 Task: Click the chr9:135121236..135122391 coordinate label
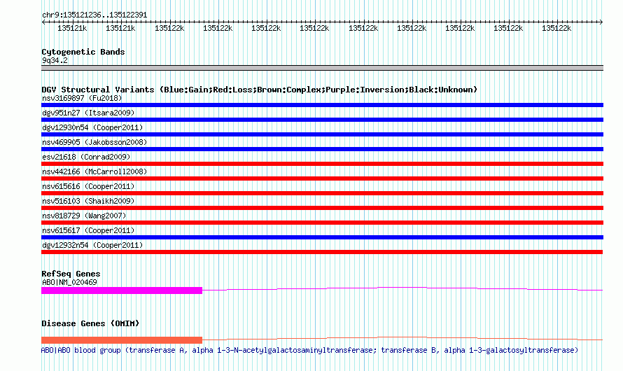pos(94,15)
